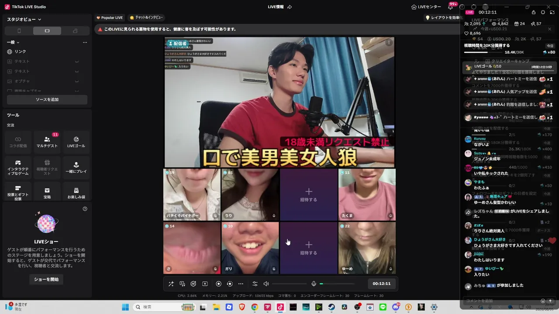Click the dotted-circle replay capture icon

[230, 284]
